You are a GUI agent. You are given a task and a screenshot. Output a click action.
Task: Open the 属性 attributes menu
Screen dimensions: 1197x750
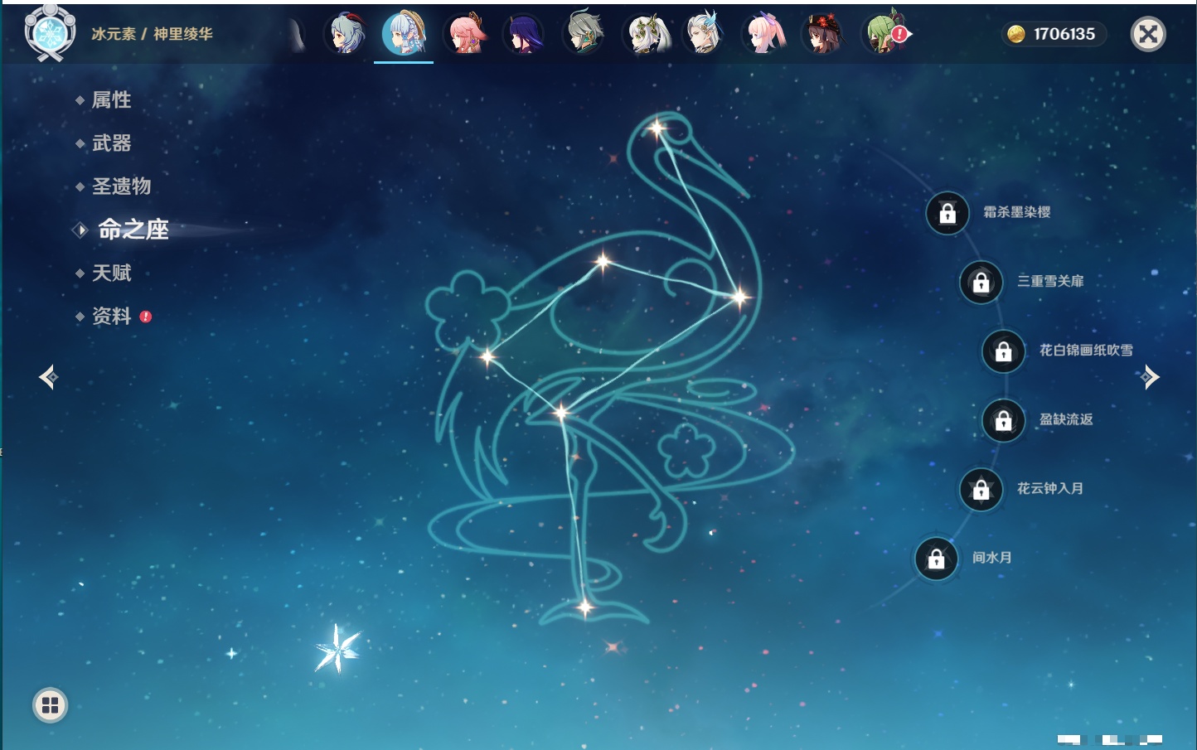tap(111, 100)
